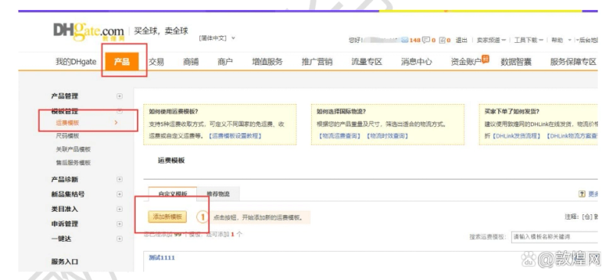Viewport: 613px width, 280px height.
Task: Select 尺码模板 in the sidebar
Action: (67, 136)
